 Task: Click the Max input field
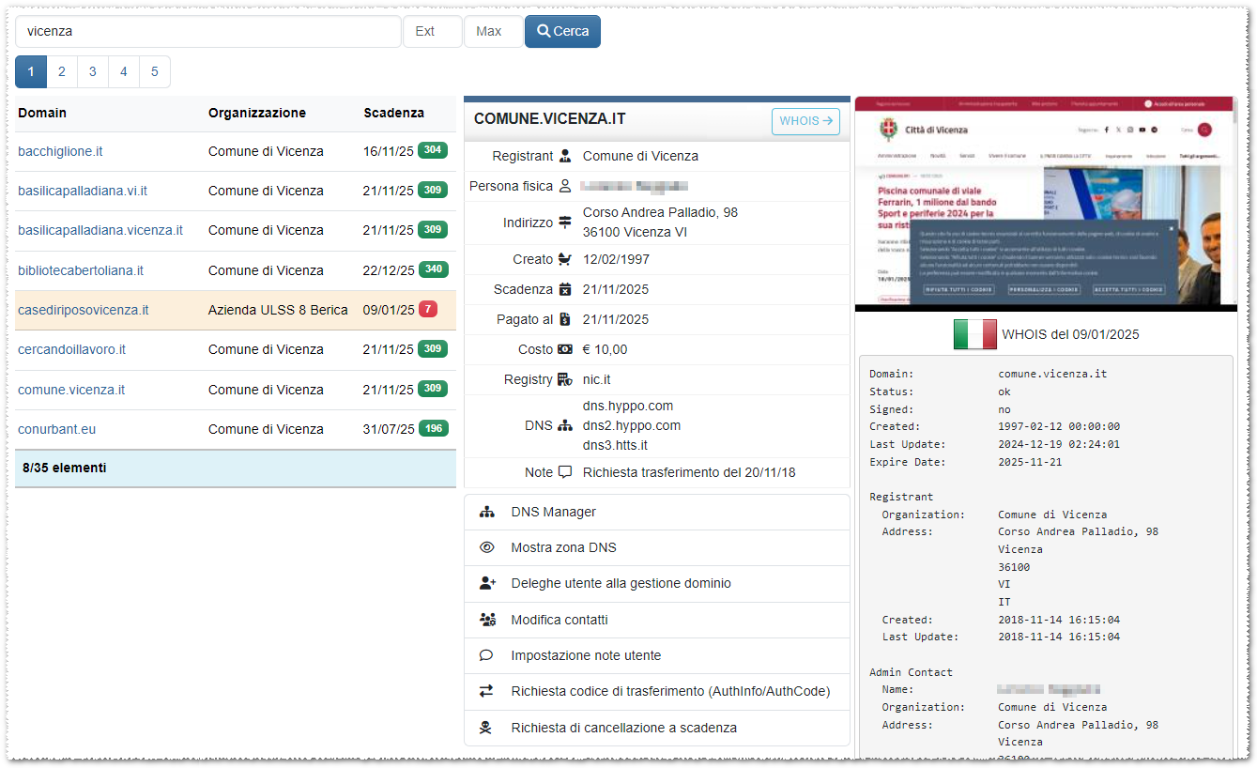pos(494,31)
